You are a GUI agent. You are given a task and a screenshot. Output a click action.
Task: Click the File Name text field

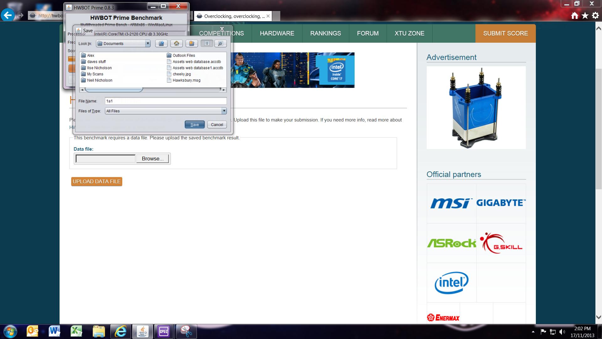pos(166,101)
